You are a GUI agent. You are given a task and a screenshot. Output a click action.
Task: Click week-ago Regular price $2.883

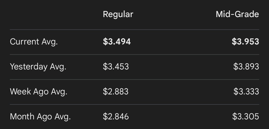tap(116, 92)
